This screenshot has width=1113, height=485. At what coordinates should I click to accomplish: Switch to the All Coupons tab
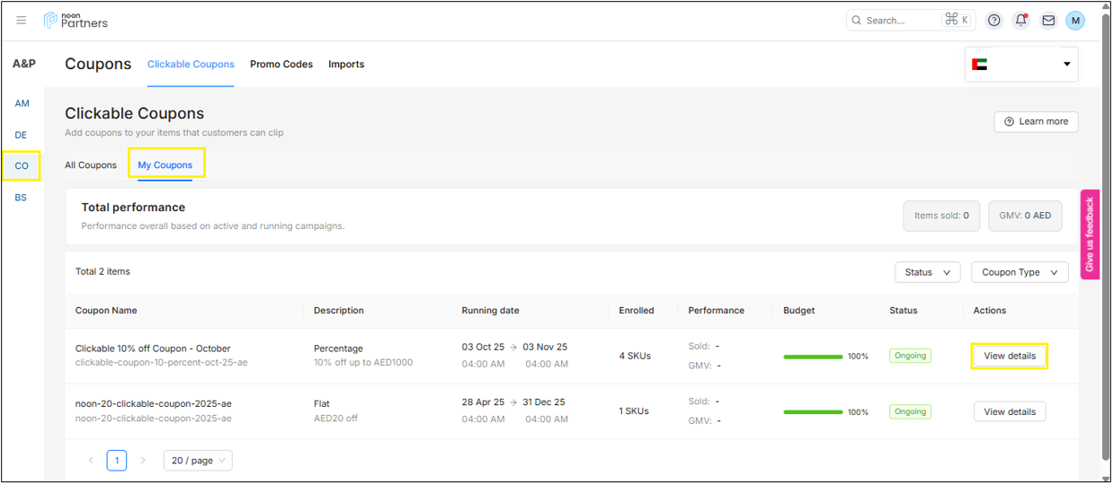tap(91, 165)
